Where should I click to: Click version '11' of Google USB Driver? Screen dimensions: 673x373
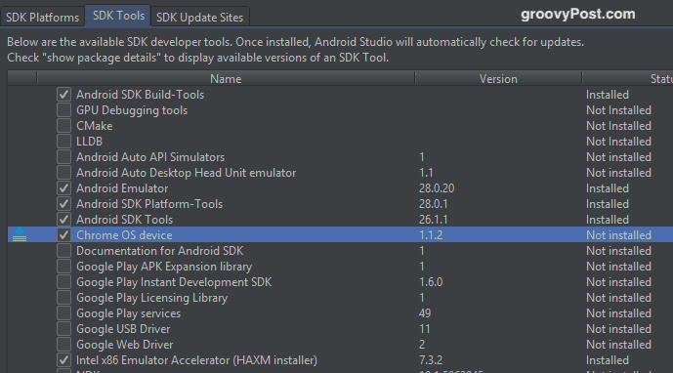[425, 329]
